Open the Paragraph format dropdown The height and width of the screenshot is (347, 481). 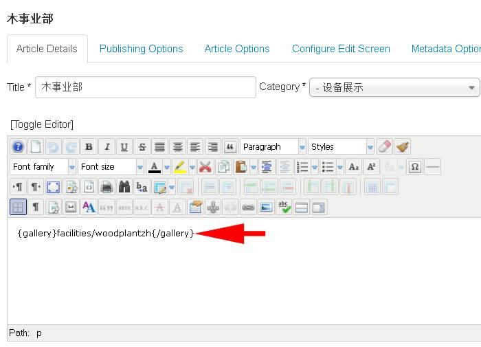(x=302, y=146)
